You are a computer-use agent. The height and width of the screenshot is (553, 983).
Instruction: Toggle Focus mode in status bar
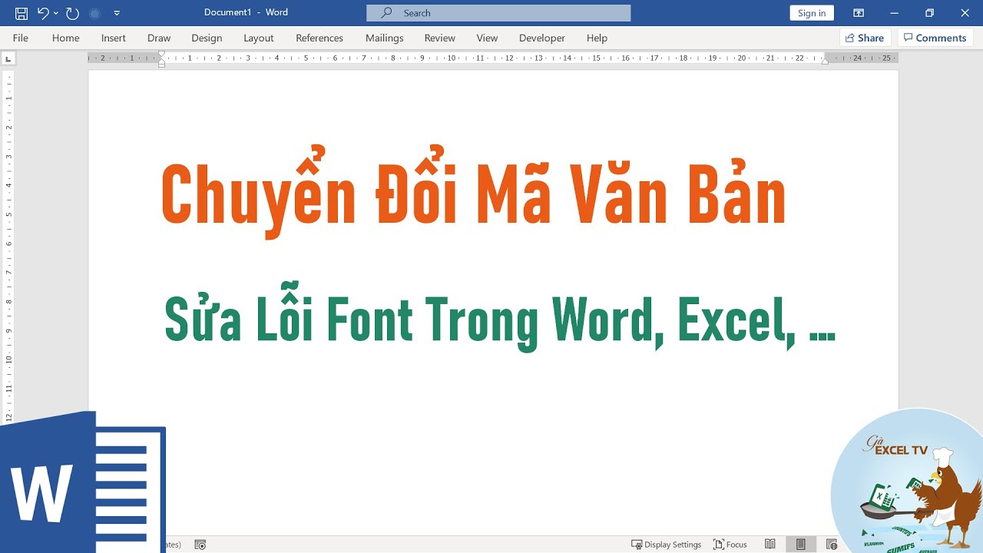(x=730, y=545)
